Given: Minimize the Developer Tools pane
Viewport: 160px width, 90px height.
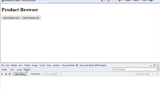Looking at the screenshot, I should coord(150,65).
